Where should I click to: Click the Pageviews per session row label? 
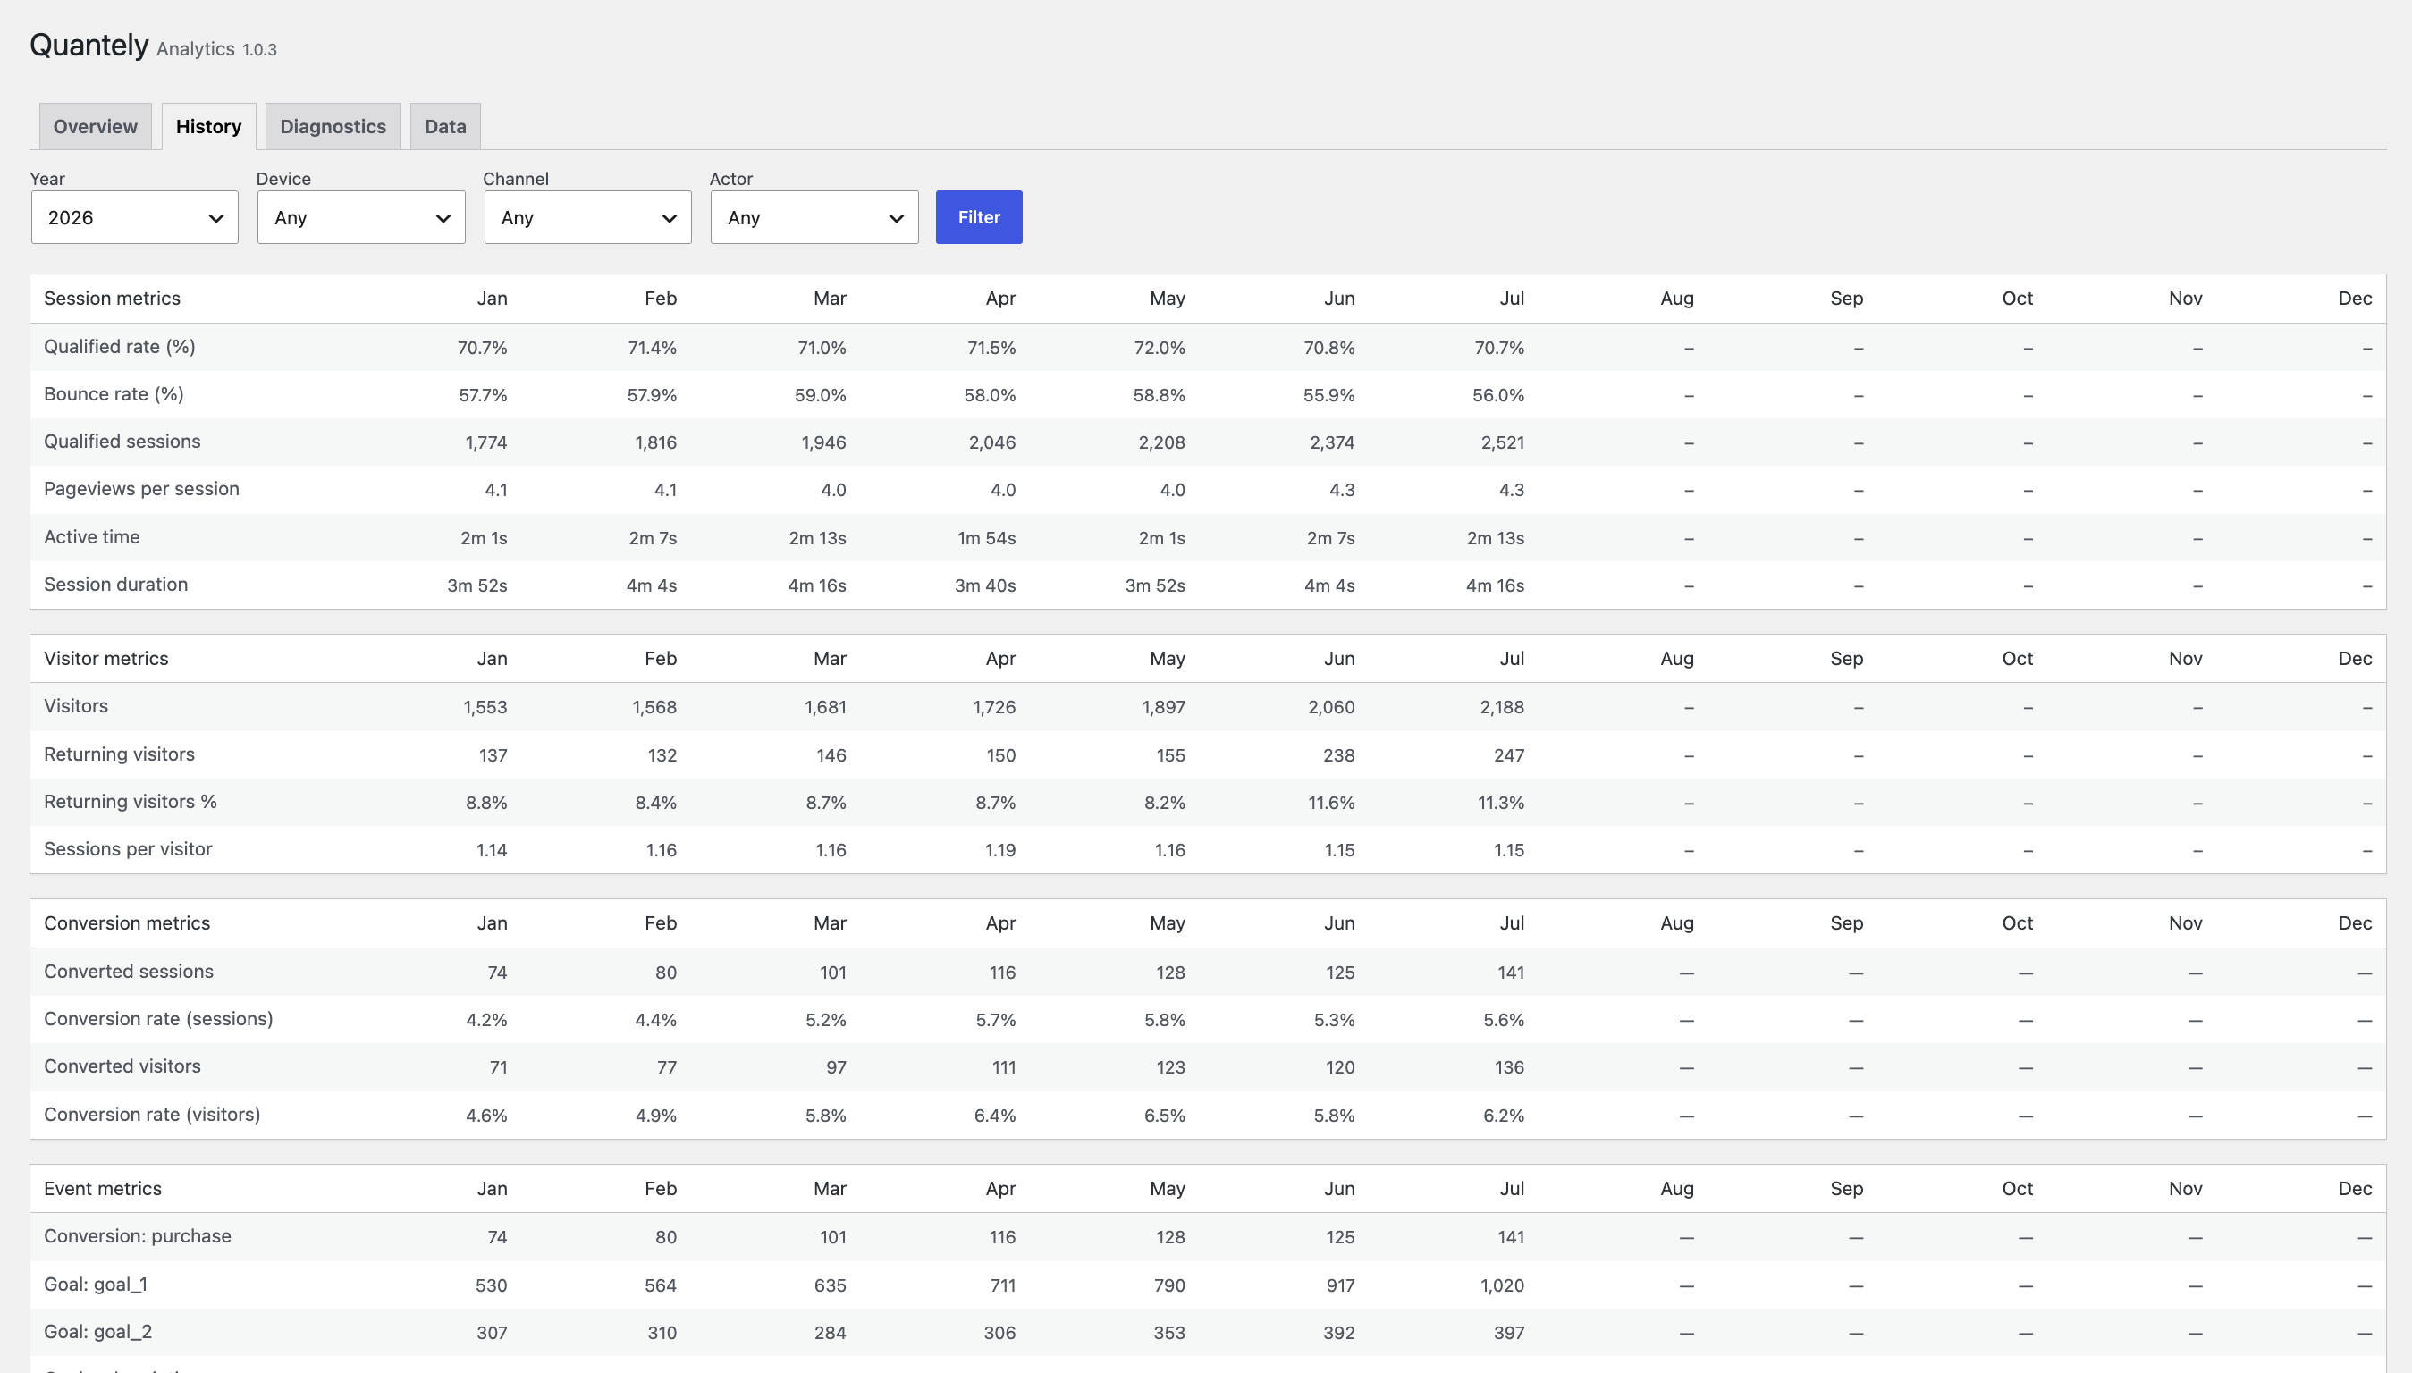pos(141,490)
